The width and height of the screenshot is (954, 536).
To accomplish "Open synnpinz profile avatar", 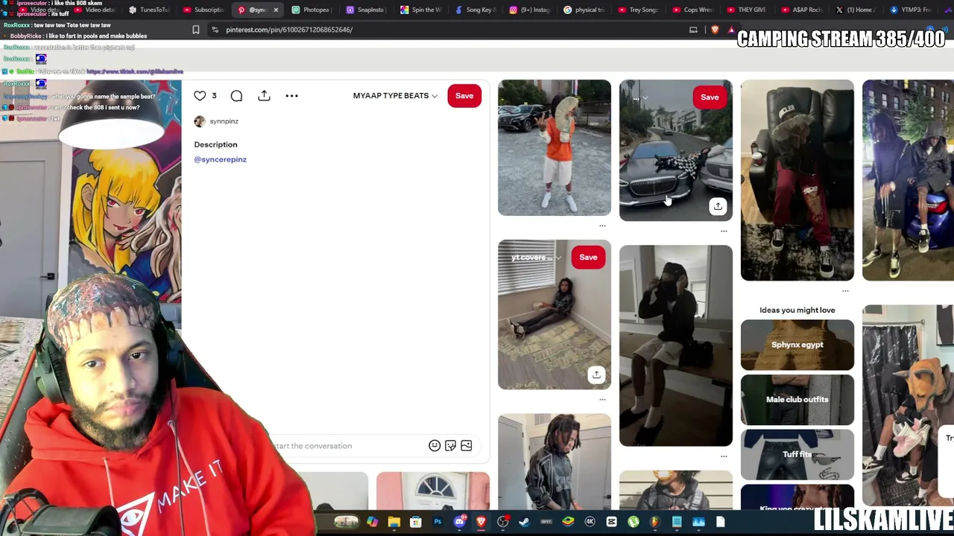I will point(199,121).
